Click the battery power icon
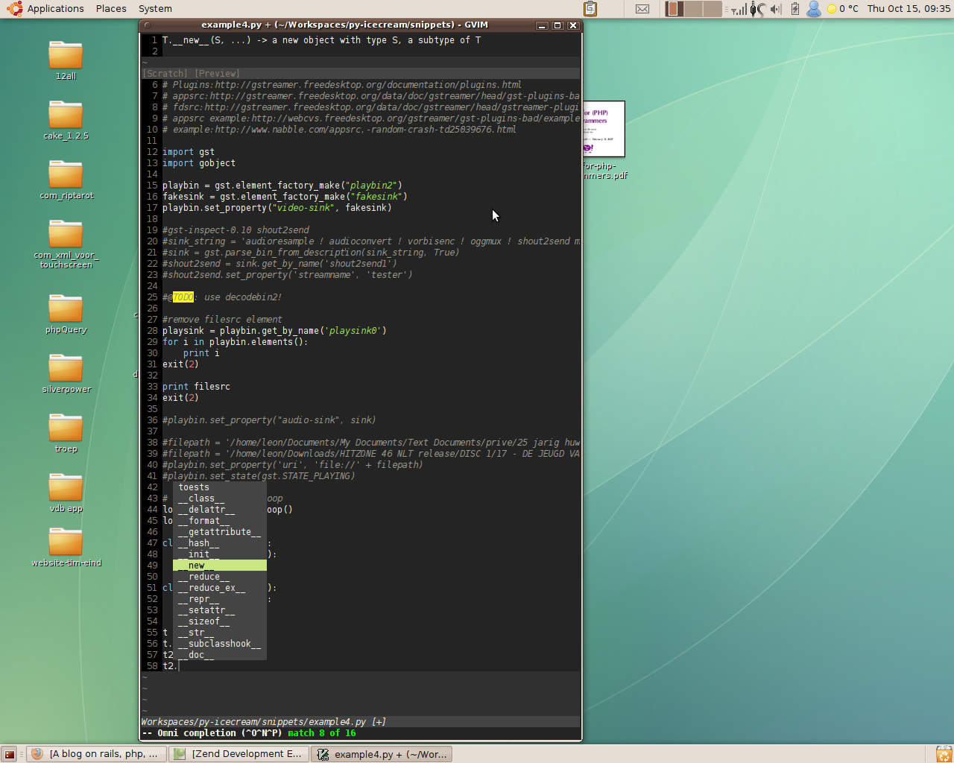Viewport: 954px width, 763px height. [x=795, y=9]
